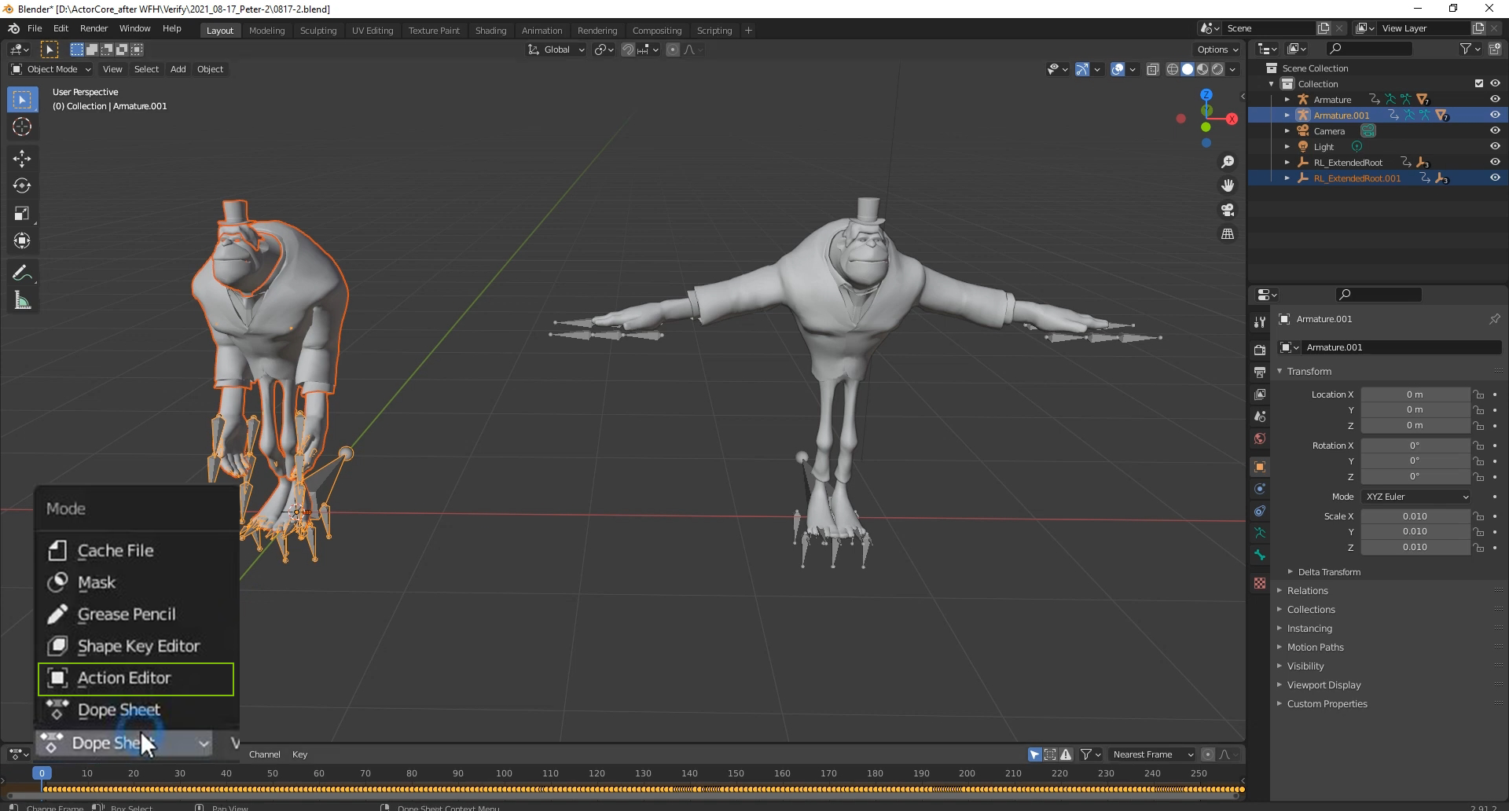Open the Object Constraints properties tab

click(x=1260, y=511)
